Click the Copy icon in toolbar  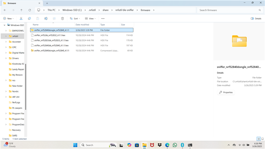click(x=29, y=19)
